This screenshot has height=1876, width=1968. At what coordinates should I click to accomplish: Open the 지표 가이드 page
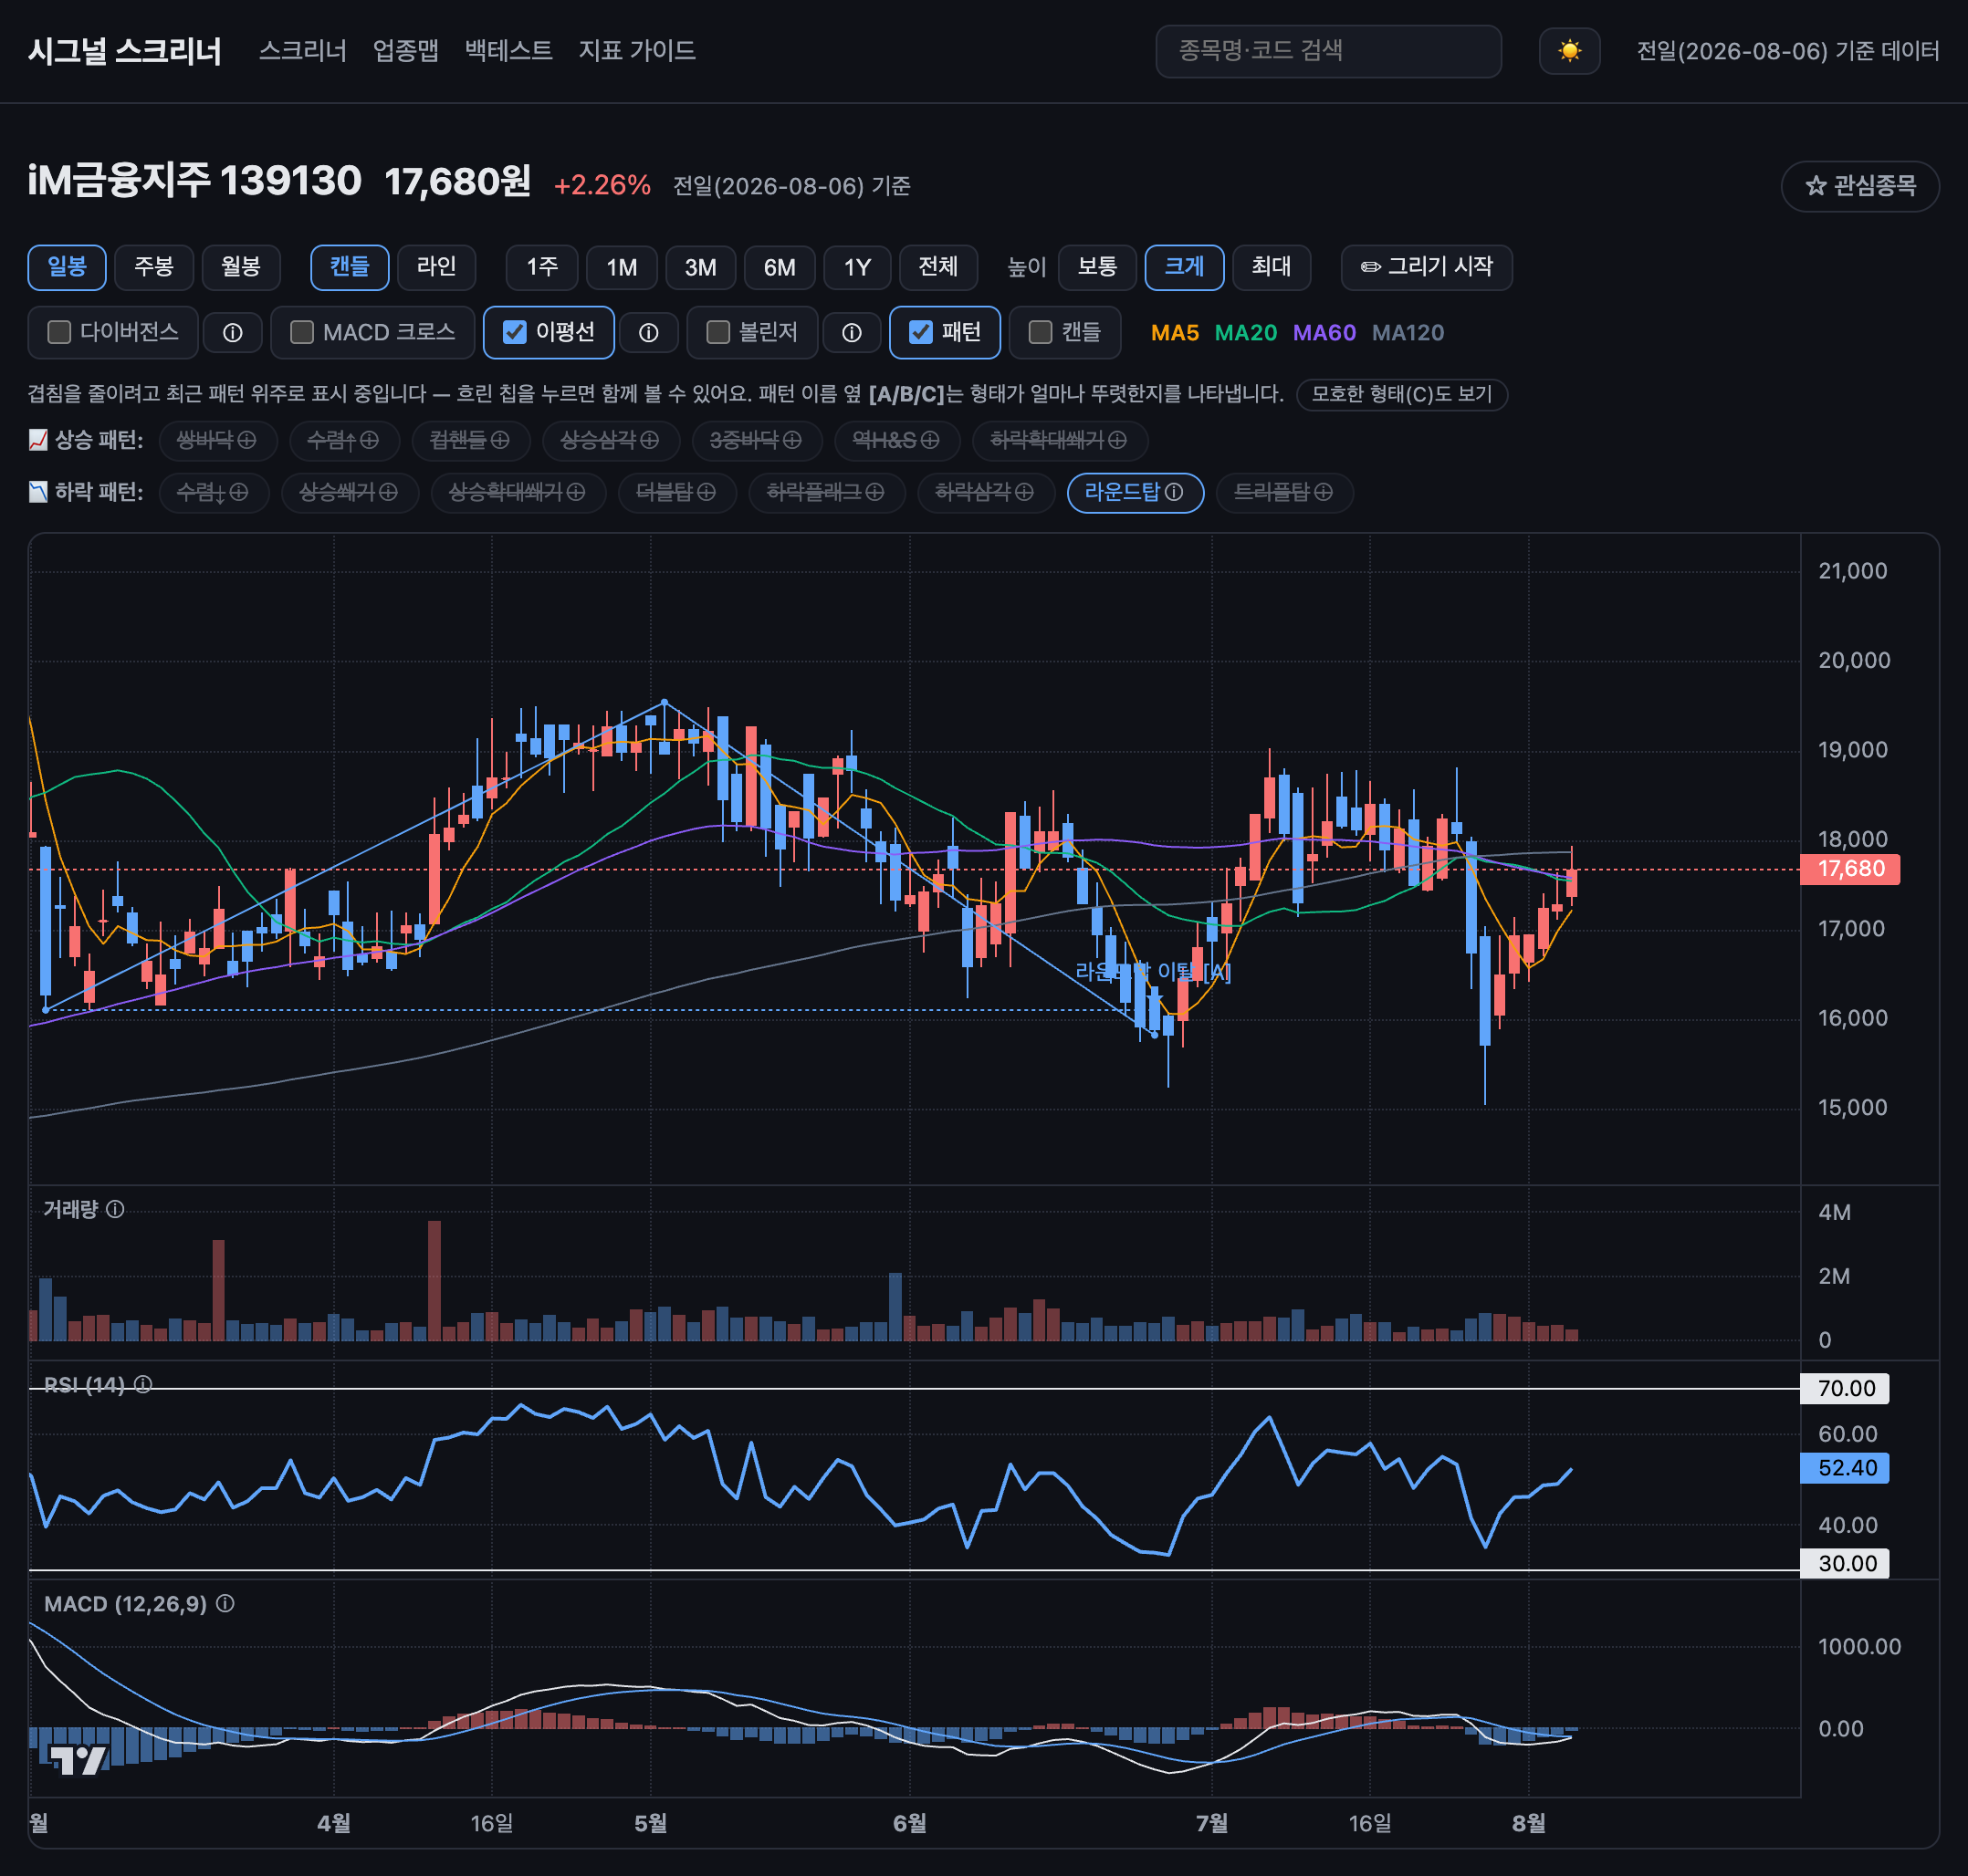pos(636,51)
